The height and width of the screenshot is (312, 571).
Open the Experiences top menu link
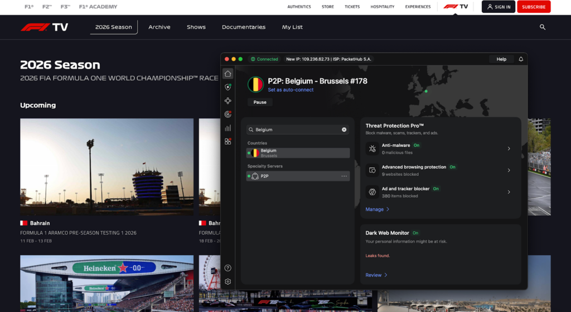[x=418, y=7]
